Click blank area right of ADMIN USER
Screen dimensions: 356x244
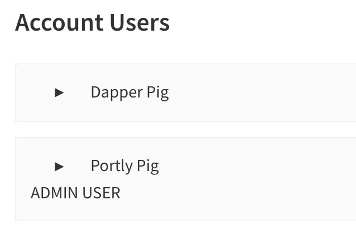pos(234,193)
